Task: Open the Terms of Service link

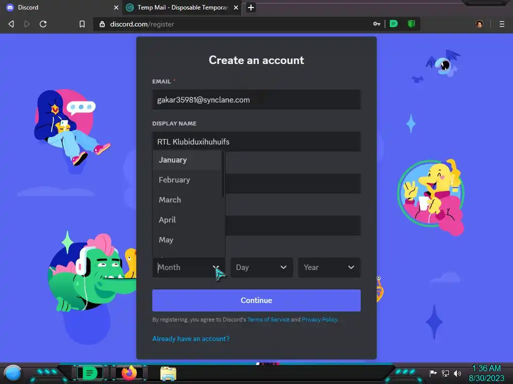Action: pyautogui.click(x=269, y=319)
